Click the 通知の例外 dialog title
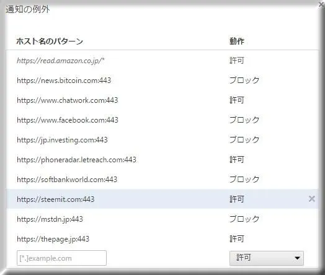This screenshot has height=275, width=325. tap(27, 9)
